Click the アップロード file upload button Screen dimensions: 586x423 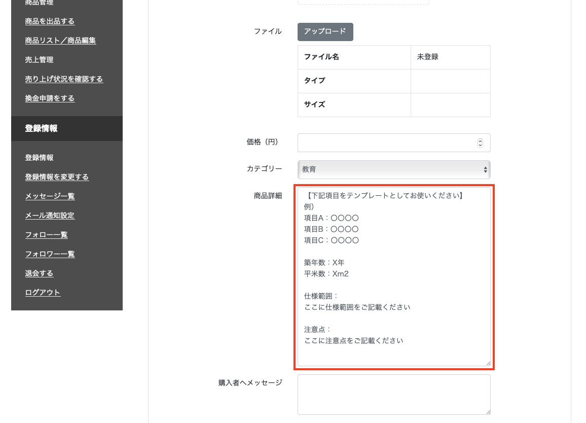pyautogui.click(x=325, y=31)
